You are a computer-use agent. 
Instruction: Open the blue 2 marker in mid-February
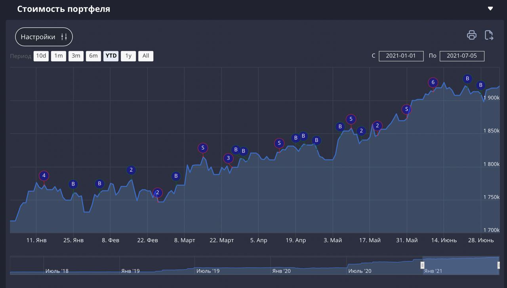131,170
